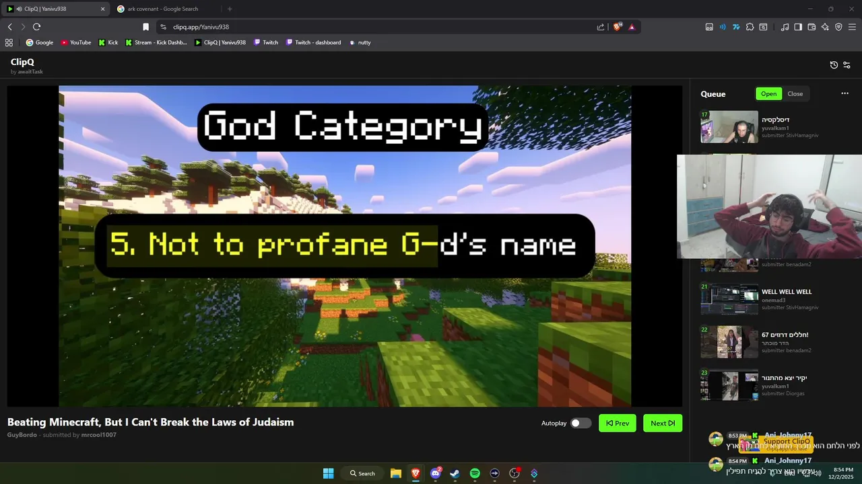Open Discord from the taskbar
The image size is (862, 484).
coord(436,473)
